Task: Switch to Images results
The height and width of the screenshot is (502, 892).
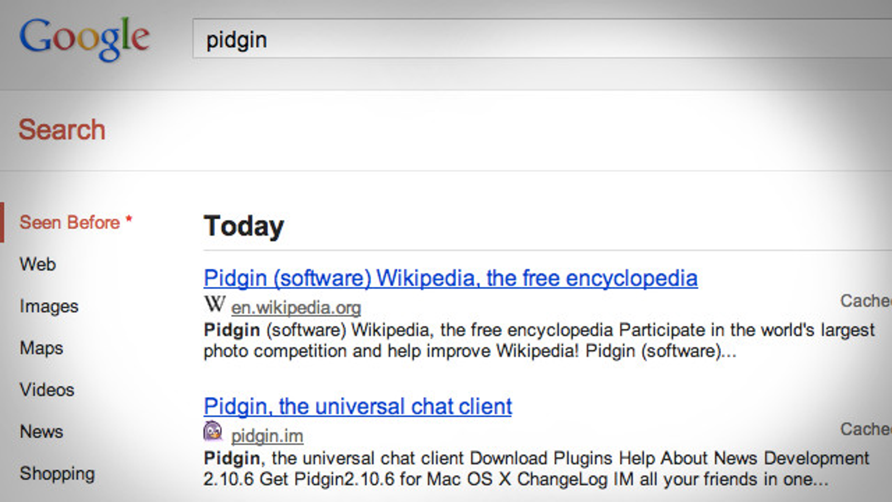Action: pos(49,306)
